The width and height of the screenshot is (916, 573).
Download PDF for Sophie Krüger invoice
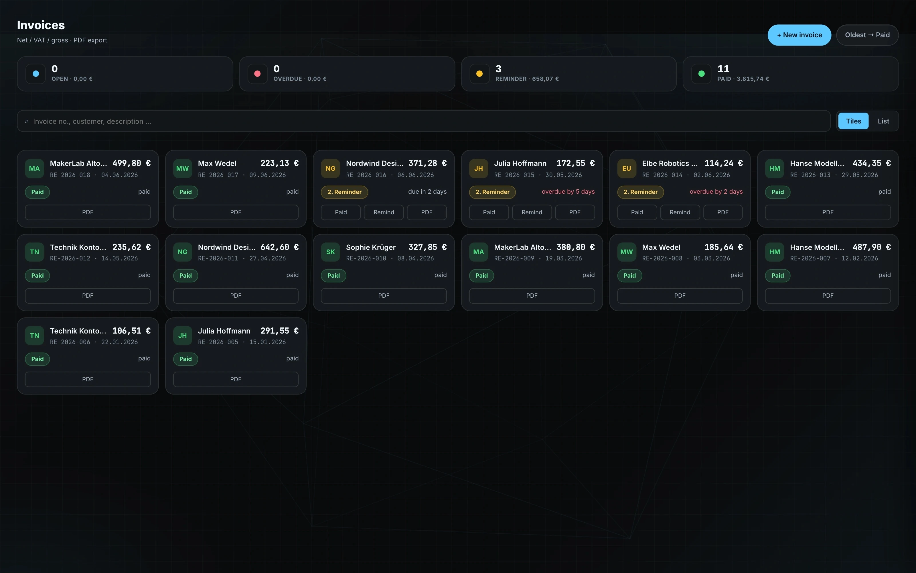click(384, 296)
